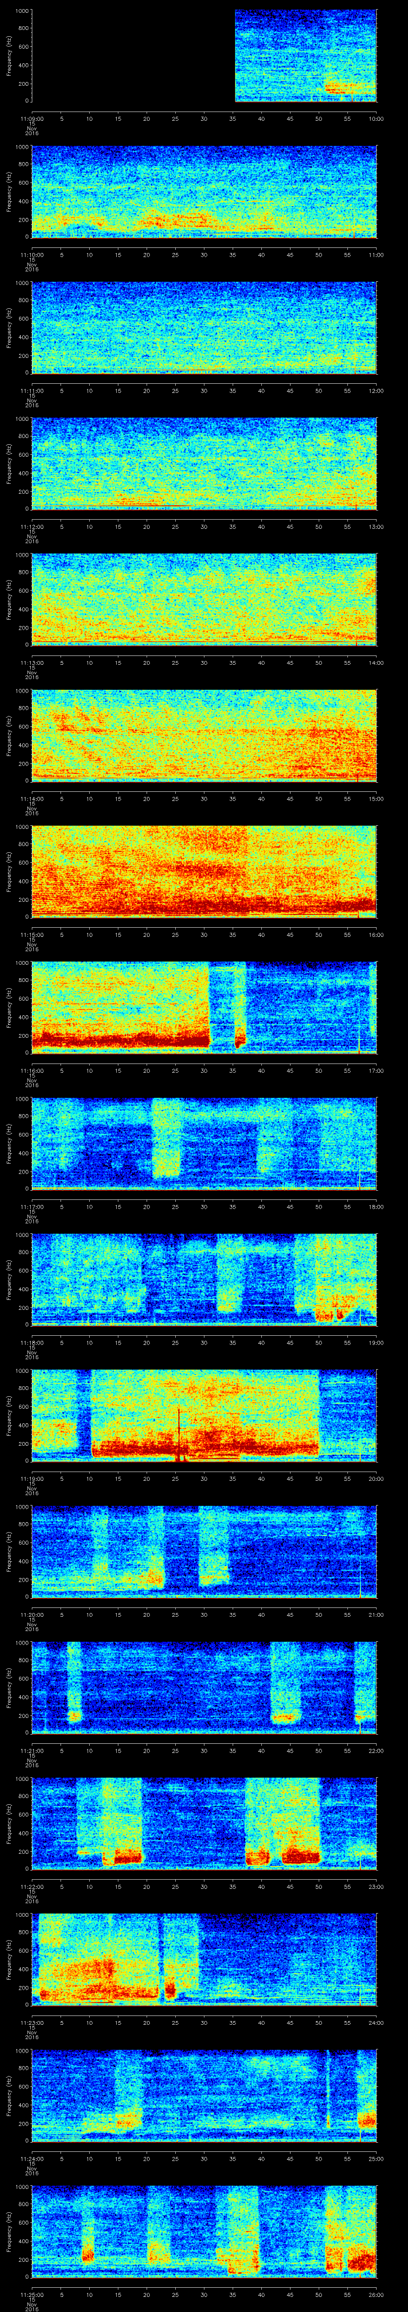Screen dimensions: 408x2312
Task: Click the spectrogram panel starting at 11:20:00
Action: [x=204, y=1551]
